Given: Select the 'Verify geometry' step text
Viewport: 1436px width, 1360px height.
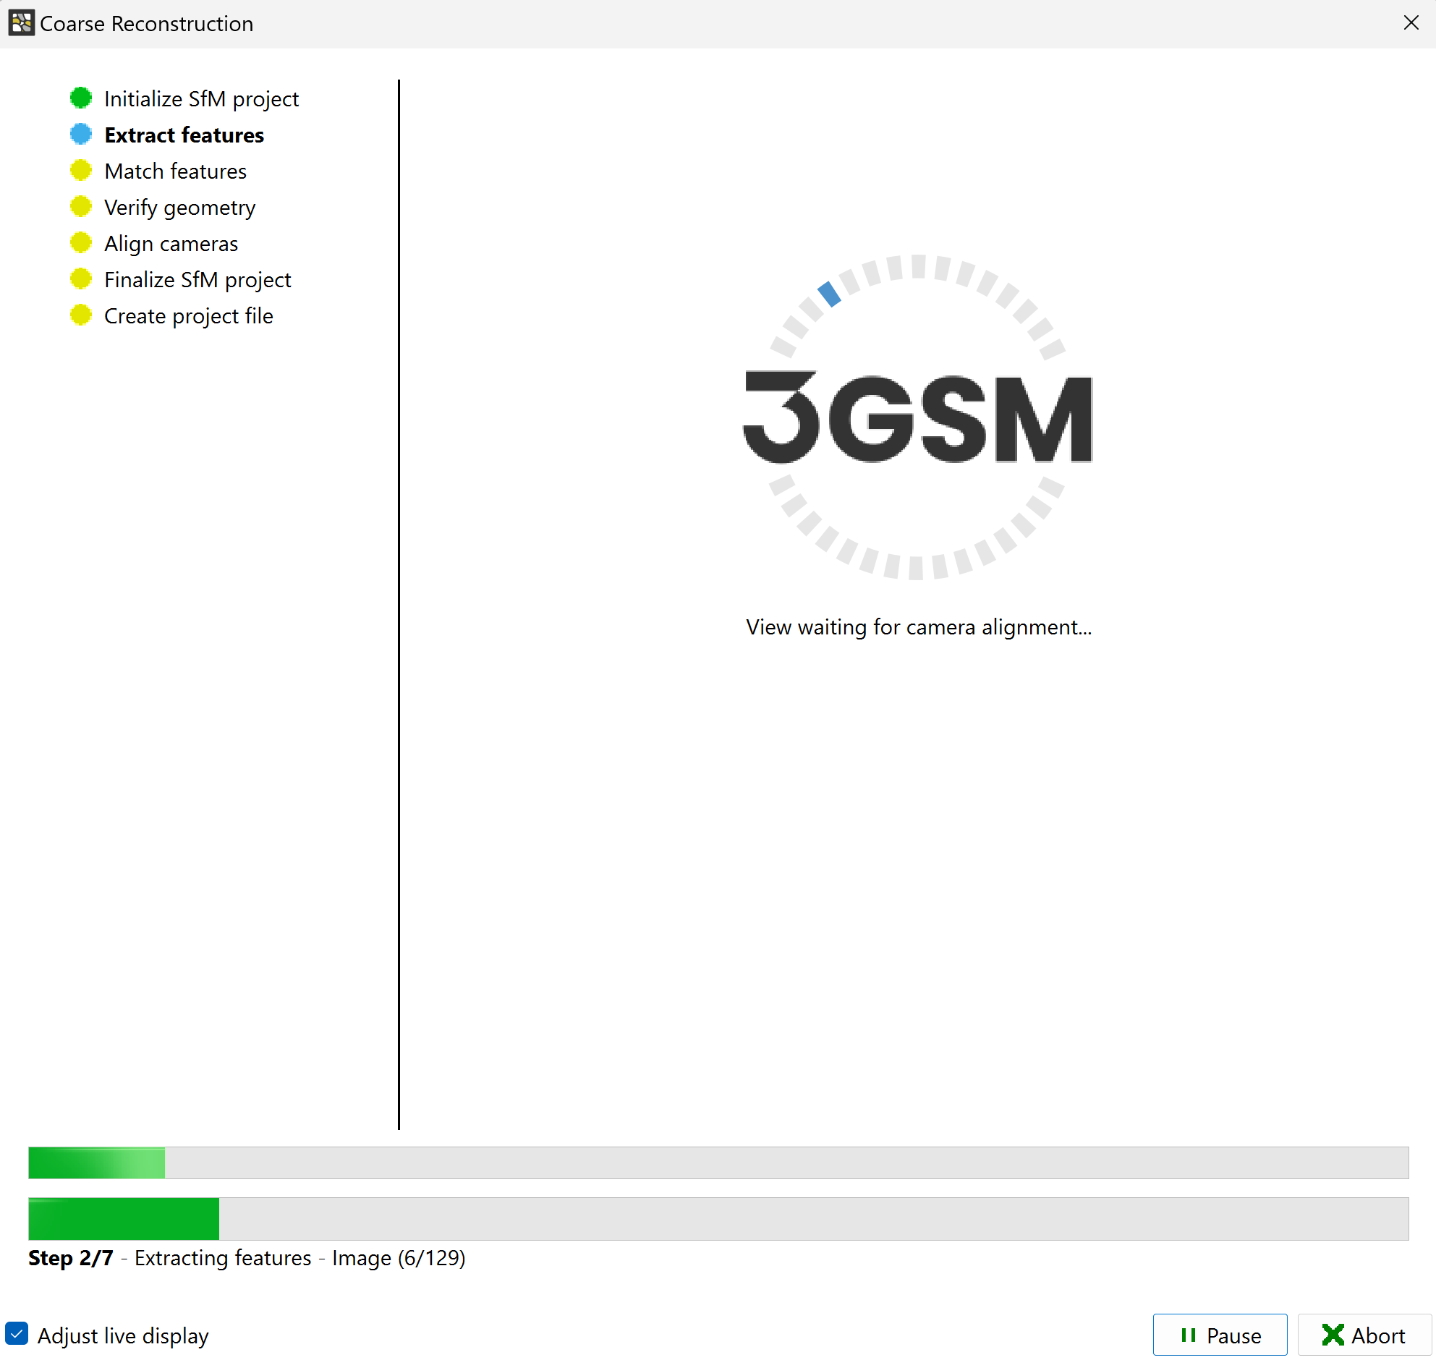Looking at the screenshot, I should tap(180, 208).
